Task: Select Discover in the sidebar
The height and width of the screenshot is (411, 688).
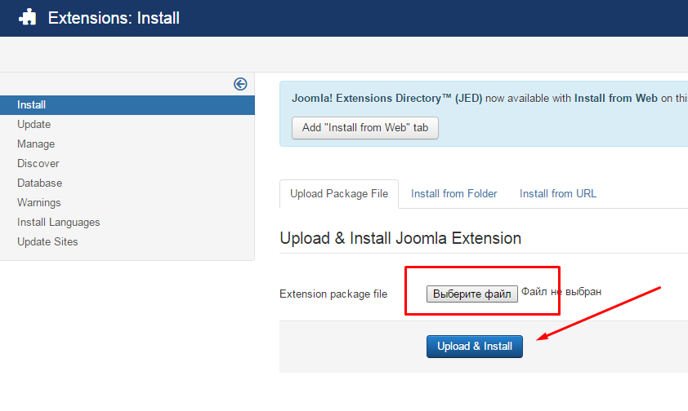Action: click(38, 164)
